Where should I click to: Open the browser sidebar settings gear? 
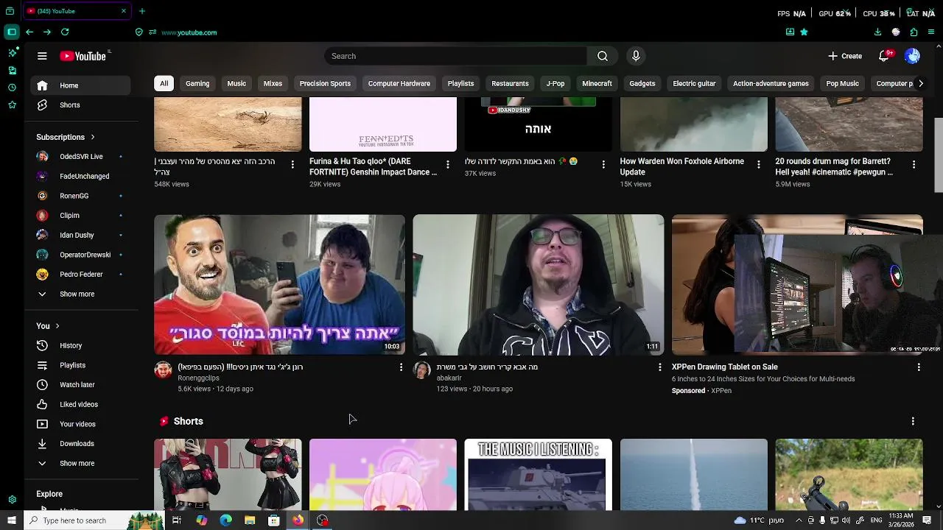12,500
